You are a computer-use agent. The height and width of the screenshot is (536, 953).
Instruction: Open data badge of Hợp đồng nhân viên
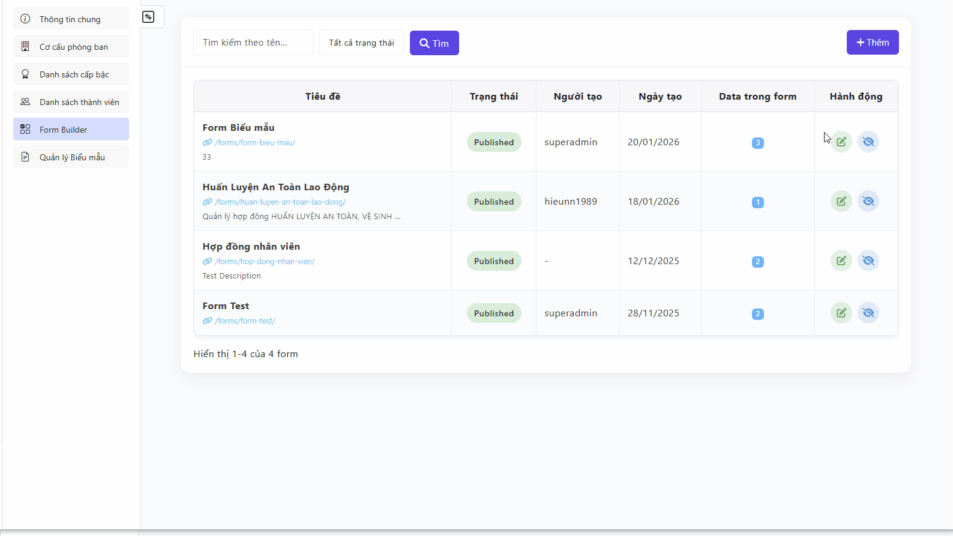pos(757,262)
